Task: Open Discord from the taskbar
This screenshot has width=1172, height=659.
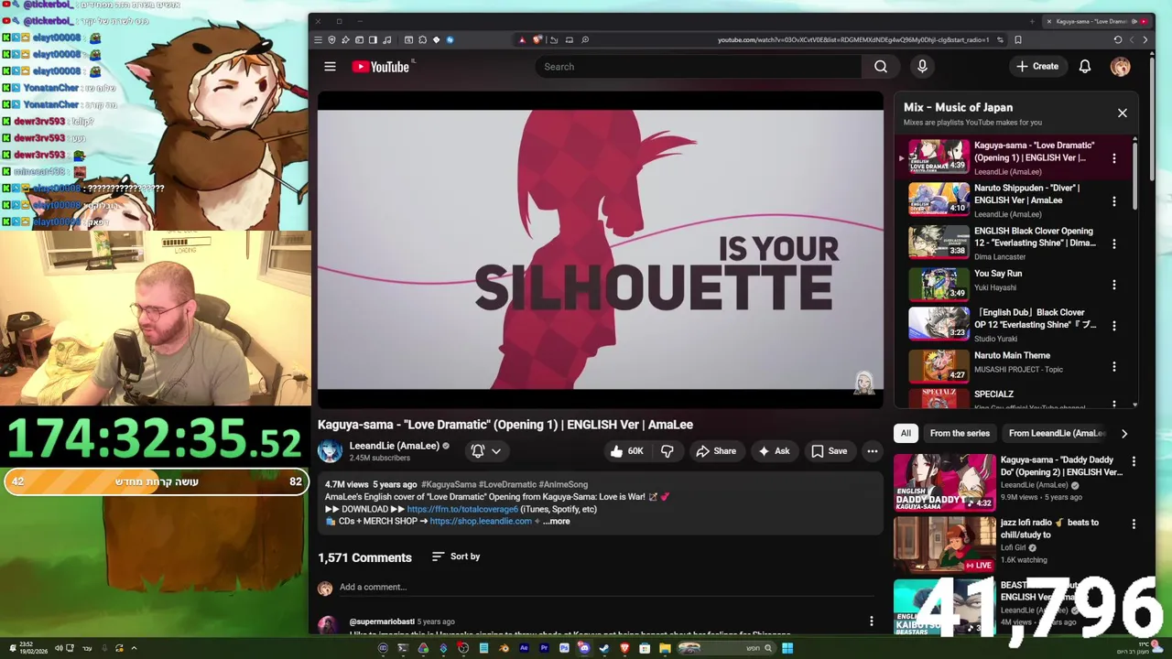Action: tap(584, 648)
